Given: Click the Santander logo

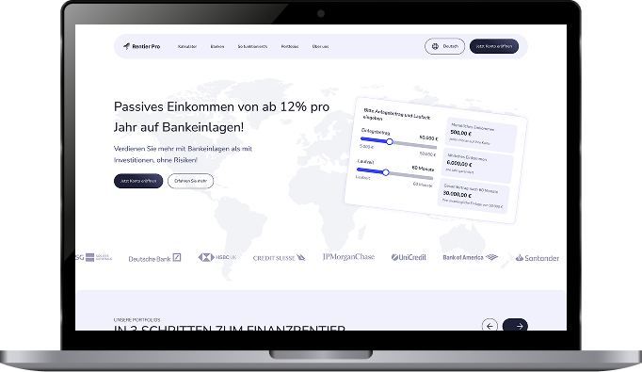Looking at the screenshot, I should [537, 258].
